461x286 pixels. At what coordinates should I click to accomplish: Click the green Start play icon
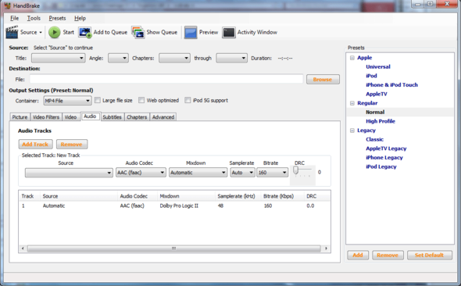coord(55,32)
